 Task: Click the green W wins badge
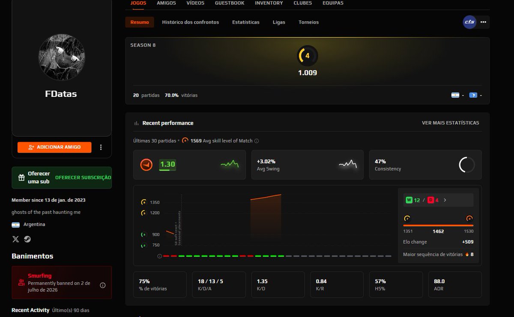[x=409, y=200]
